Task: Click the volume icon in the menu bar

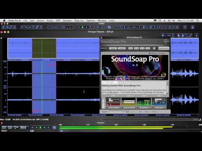Action: tap(174, 21)
